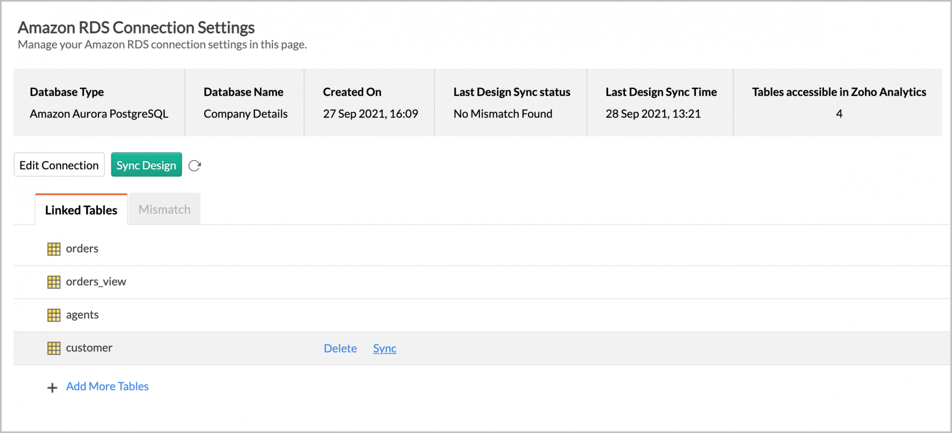Click Tables accessible in Zoho Analytics header
This screenshot has height=433, width=952.
click(839, 92)
